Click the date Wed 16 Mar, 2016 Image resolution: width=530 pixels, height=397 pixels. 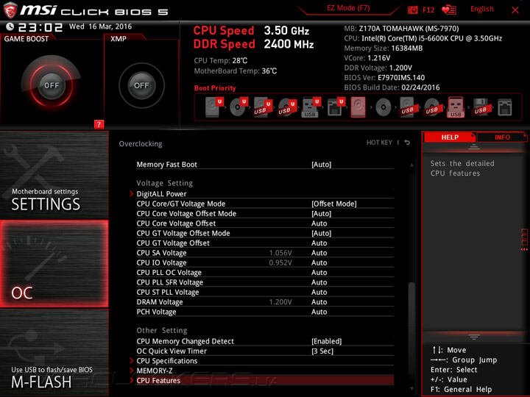(100, 26)
